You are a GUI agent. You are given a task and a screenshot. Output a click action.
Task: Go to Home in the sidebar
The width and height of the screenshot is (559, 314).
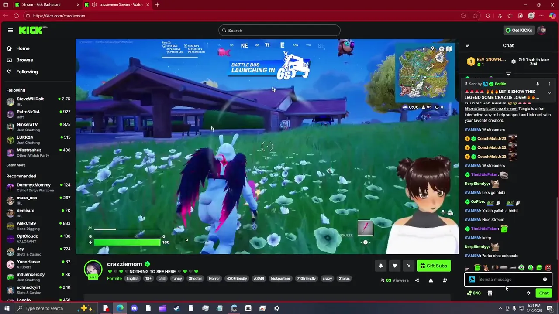point(19,48)
